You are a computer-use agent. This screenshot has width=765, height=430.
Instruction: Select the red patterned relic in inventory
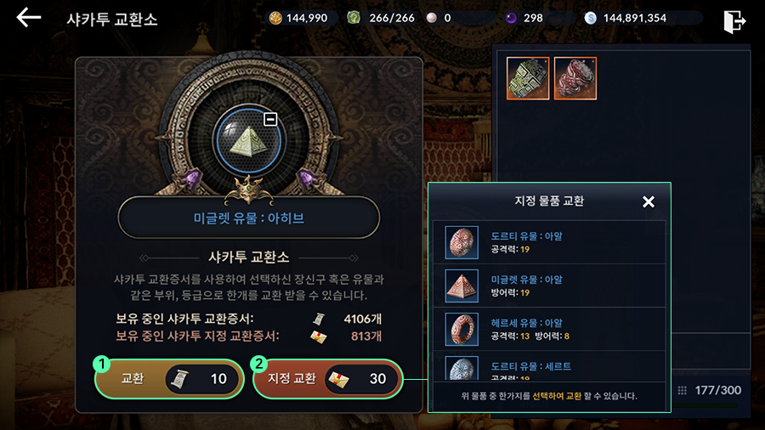click(x=575, y=78)
